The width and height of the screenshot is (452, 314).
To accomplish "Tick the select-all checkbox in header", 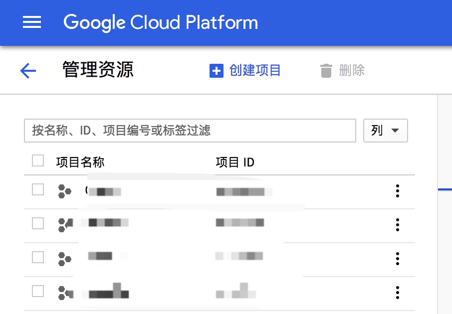I will click(38, 161).
